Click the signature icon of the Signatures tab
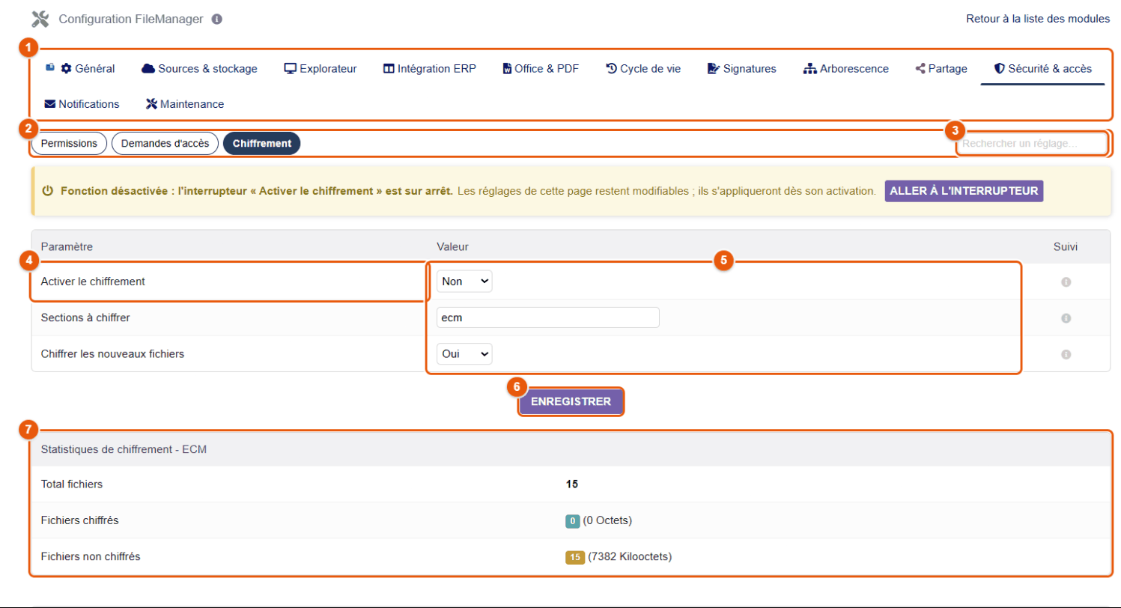 pos(714,69)
